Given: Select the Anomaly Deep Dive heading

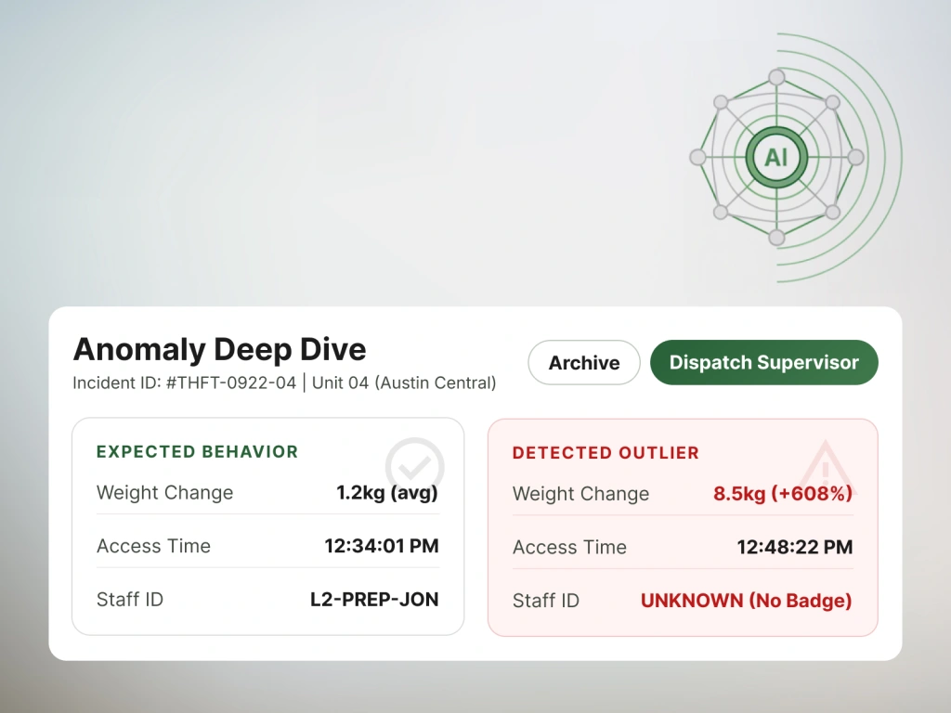Looking at the screenshot, I should coord(219,349).
